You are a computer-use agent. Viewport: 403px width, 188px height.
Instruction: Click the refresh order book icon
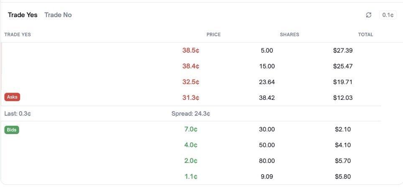click(x=368, y=15)
